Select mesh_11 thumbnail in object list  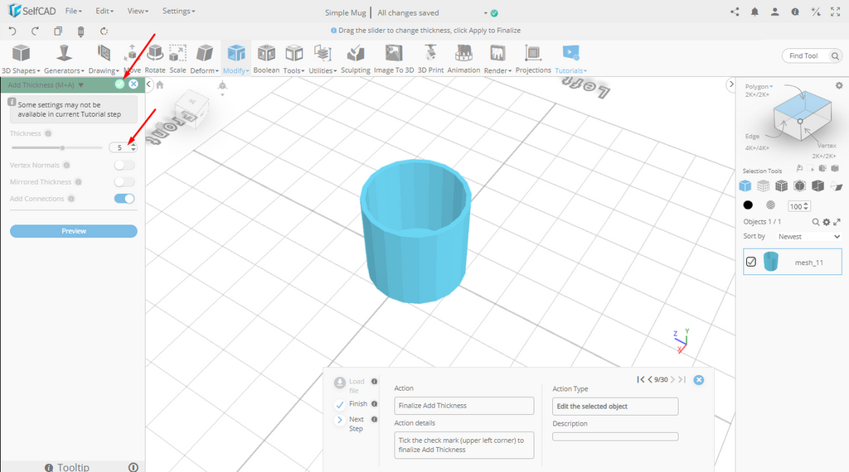[x=770, y=262]
